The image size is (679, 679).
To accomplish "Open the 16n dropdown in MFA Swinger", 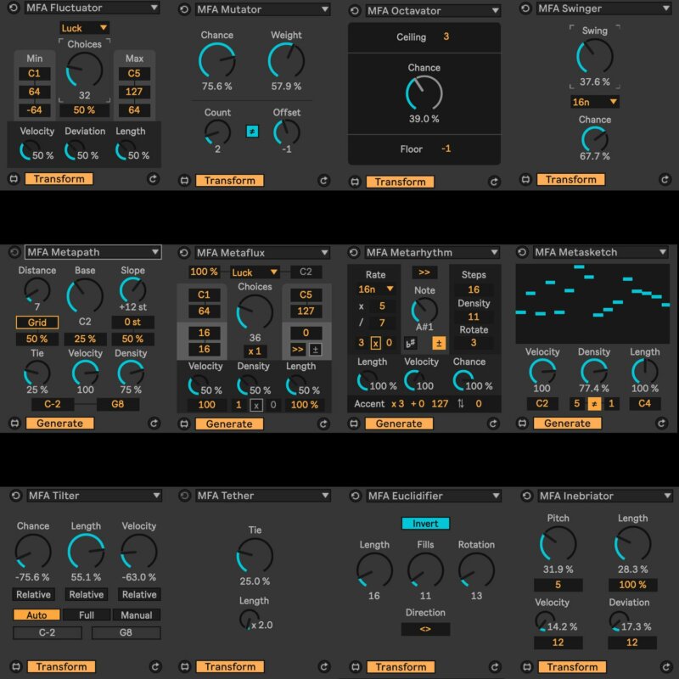I will [x=595, y=102].
